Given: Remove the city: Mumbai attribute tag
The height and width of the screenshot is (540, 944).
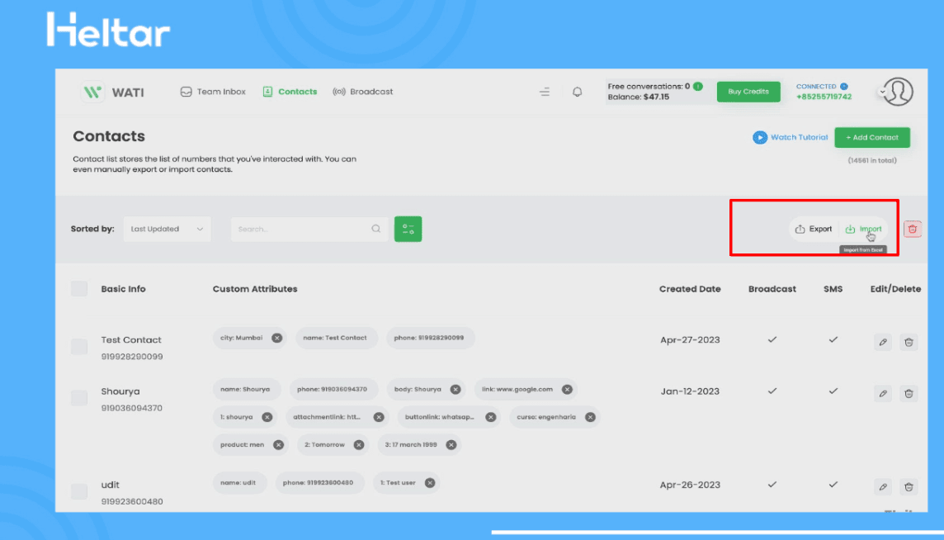Looking at the screenshot, I should (x=277, y=338).
